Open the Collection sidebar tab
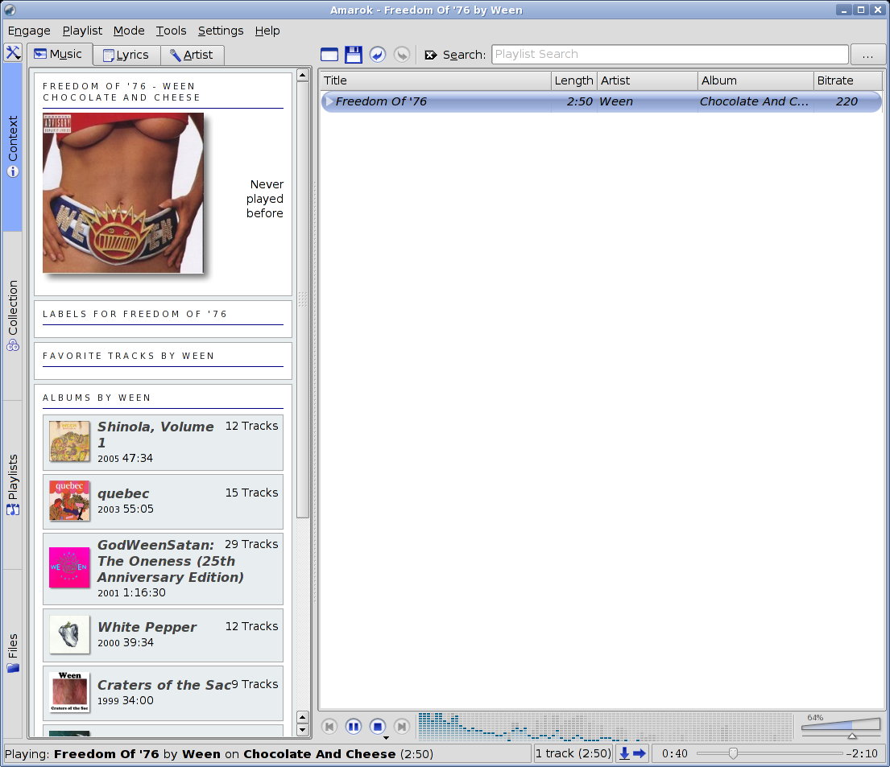The width and height of the screenshot is (890, 767). pyautogui.click(x=13, y=315)
